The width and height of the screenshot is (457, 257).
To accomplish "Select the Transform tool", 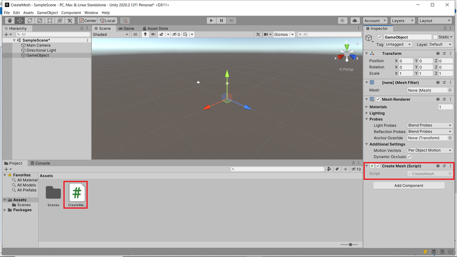I will [x=59, y=21].
